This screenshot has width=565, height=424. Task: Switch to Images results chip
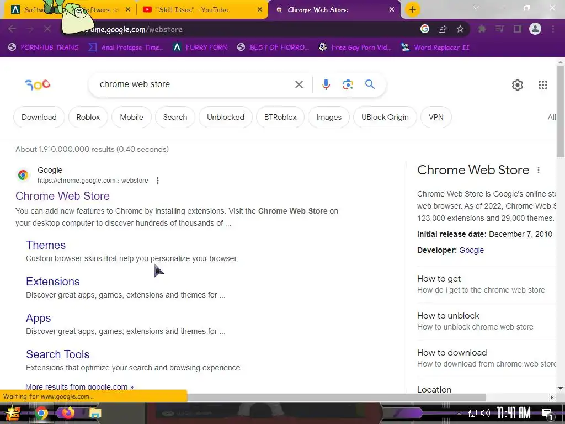coord(329,117)
